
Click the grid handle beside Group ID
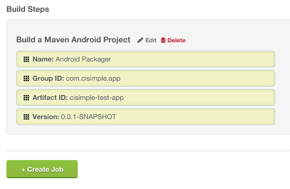coord(26,79)
